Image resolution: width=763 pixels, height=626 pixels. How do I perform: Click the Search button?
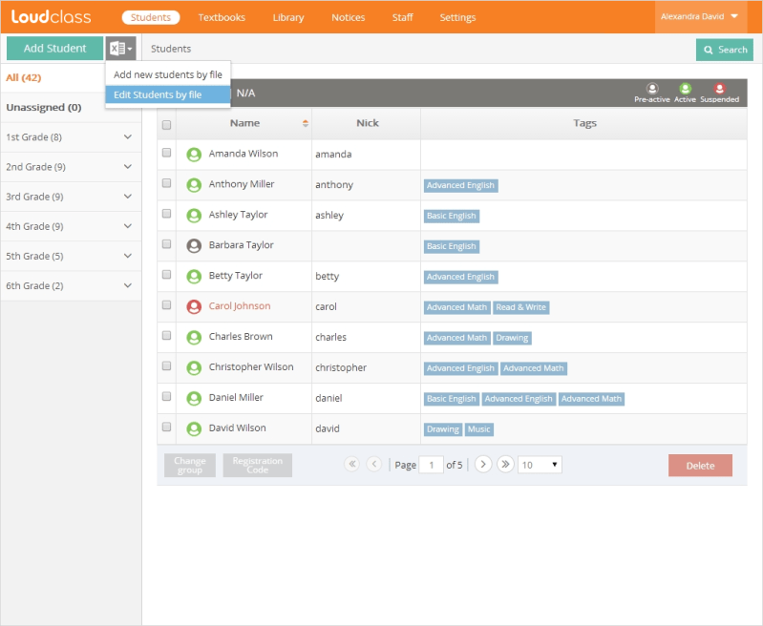(725, 50)
